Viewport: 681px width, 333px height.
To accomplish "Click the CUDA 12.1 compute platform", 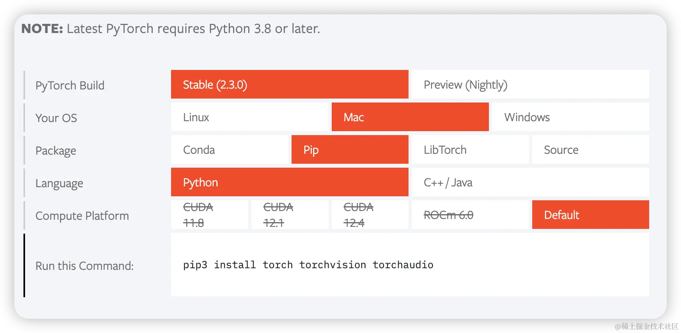I will (x=290, y=215).
